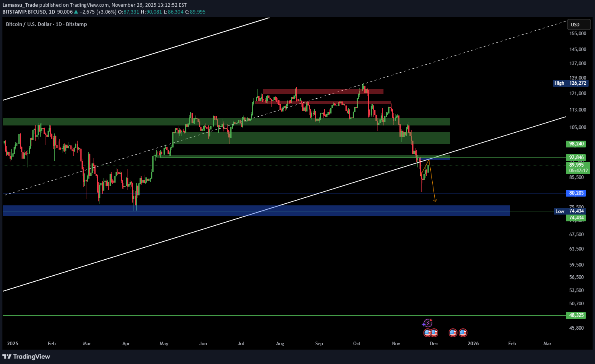
Task: Click the wide blue support zone rectangle
Action: click(256, 211)
